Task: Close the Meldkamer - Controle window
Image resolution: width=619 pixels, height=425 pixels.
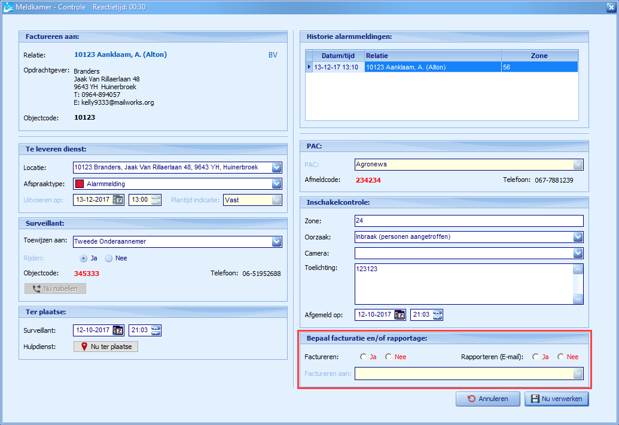Action: point(611,8)
